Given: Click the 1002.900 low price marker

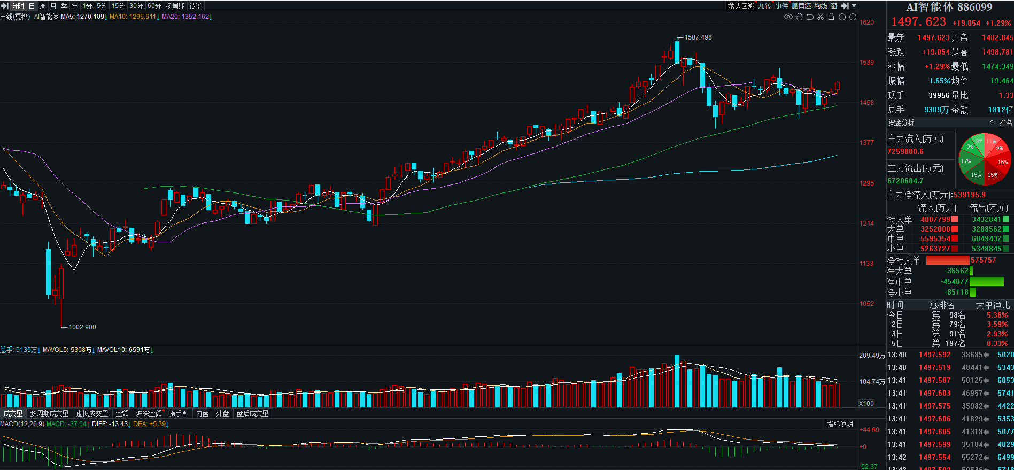Looking at the screenshot, I should 82,327.
